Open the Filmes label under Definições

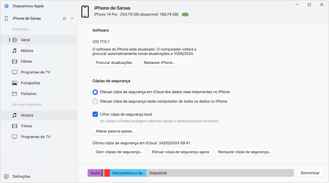point(27,62)
